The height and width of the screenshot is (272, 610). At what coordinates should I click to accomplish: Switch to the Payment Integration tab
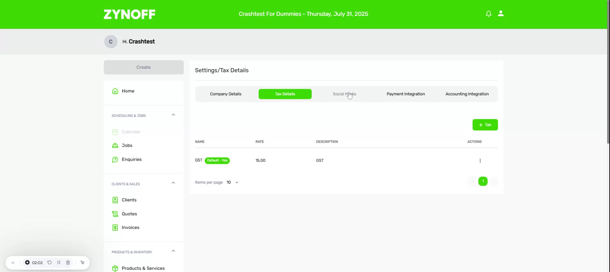click(x=405, y=94)
